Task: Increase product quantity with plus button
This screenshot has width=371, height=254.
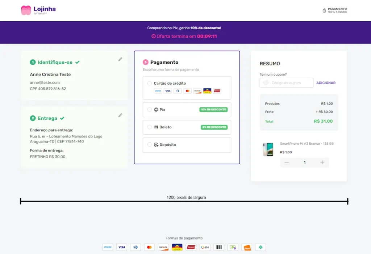Action: tap(322, 162)
